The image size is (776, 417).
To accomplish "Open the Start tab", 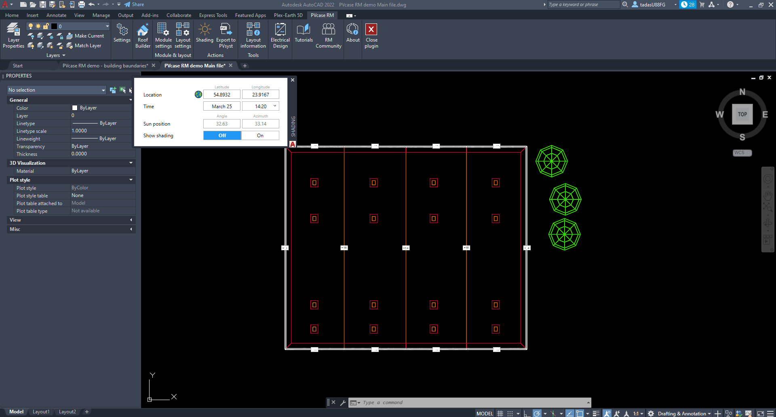I will pos(18,65).
